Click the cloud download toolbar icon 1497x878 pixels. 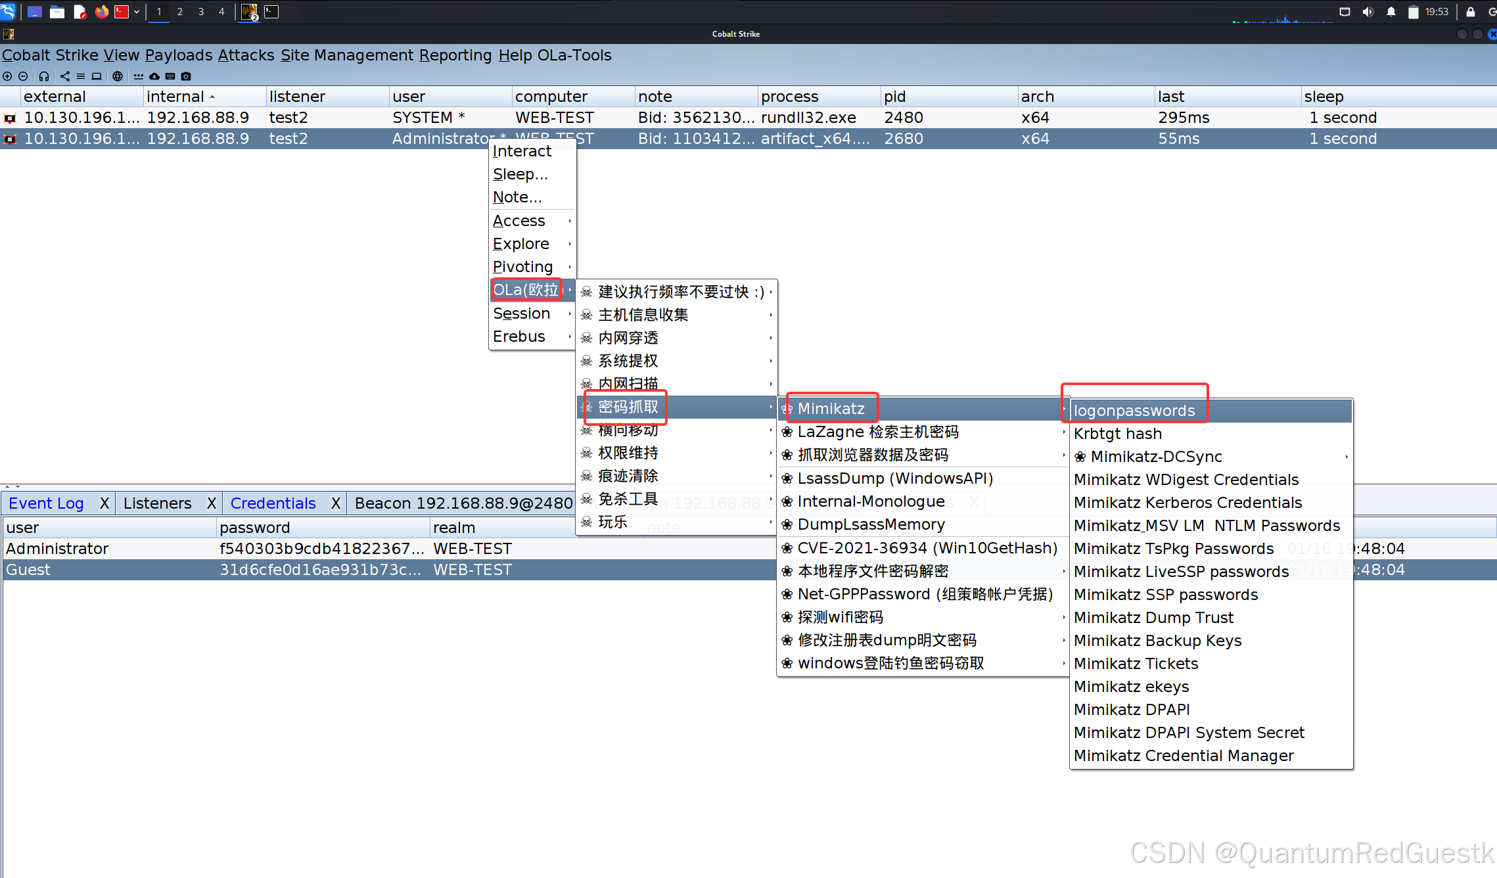[x=154, y=76]
